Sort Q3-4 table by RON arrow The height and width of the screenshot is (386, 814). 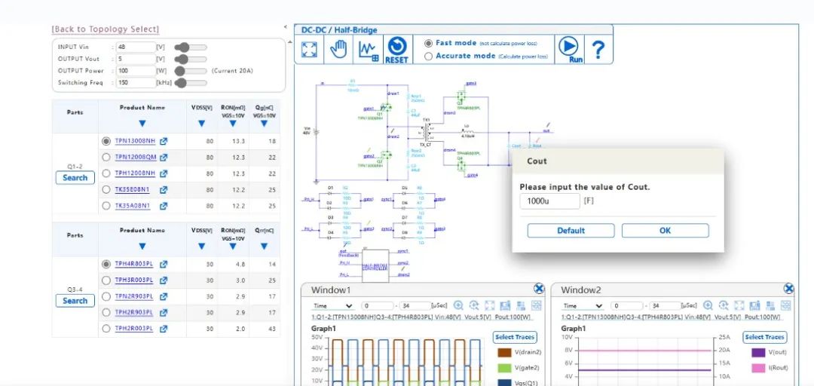tap(233, 247)
